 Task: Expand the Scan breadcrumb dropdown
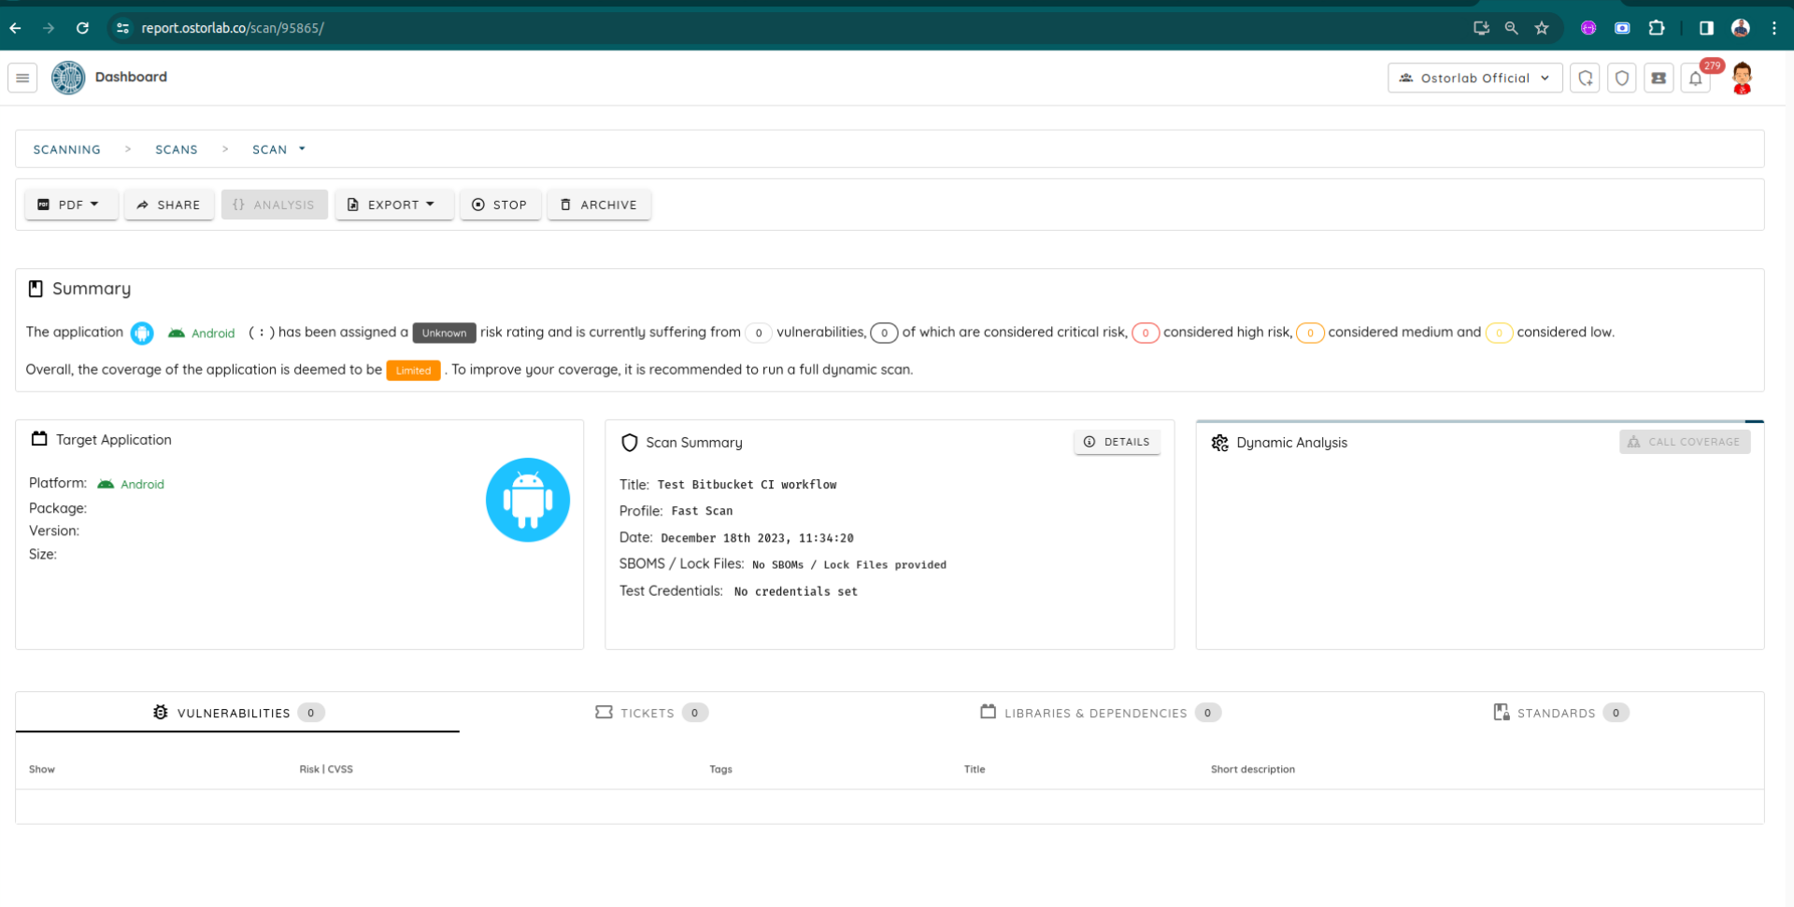278,149
